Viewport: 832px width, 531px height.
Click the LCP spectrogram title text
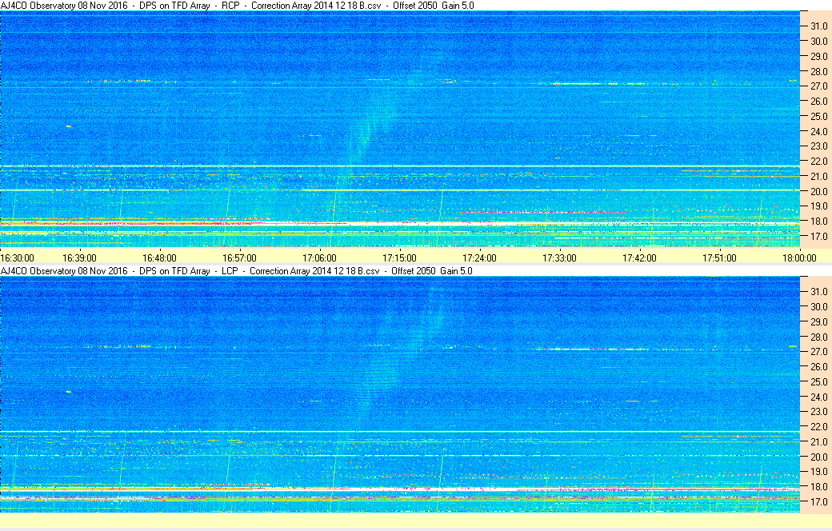click(x=237, y=271)
